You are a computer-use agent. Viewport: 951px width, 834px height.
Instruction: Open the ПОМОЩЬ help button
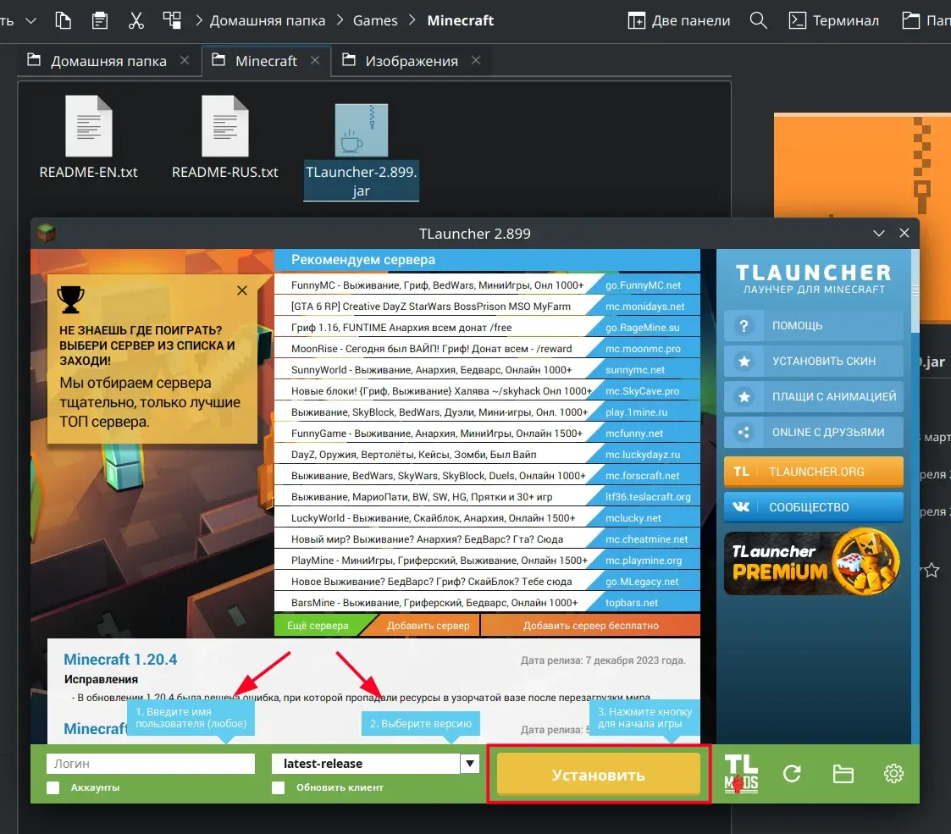(813, 326)
